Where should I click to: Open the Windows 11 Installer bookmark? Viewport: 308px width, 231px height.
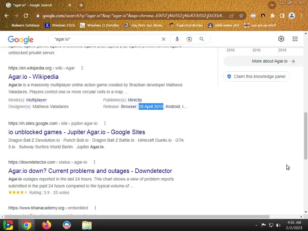click(x=100, y=25)
